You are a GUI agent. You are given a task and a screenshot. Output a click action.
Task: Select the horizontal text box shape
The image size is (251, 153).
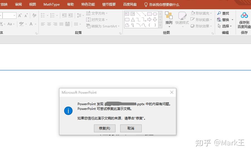[x=127, y=14]
